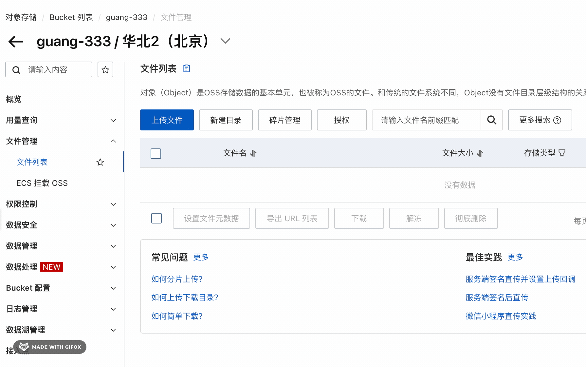
Task: Click the magnifier search button for file prefix
Action: [x=491, y=120]
